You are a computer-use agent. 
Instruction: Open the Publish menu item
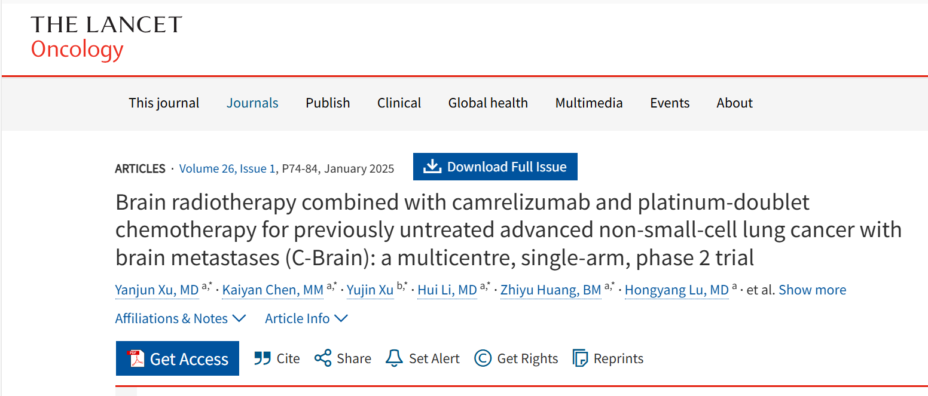[x=328, y=103]
